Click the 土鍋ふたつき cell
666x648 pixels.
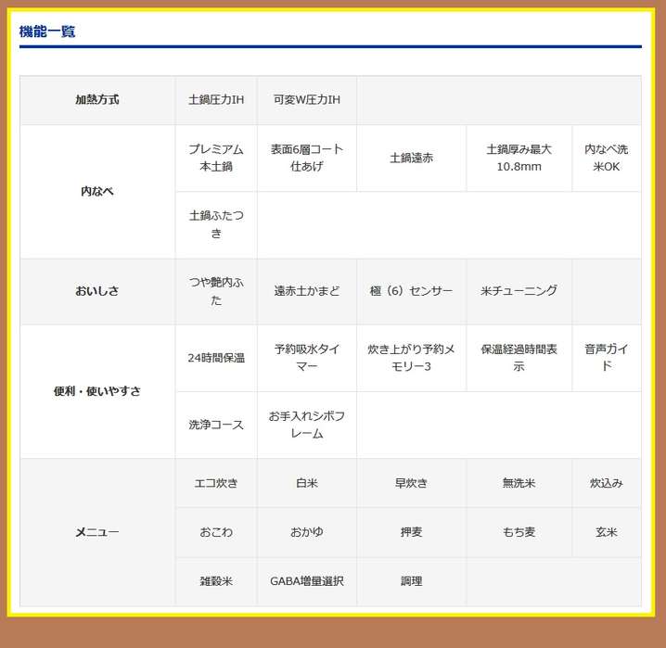[x=216, y=224]
